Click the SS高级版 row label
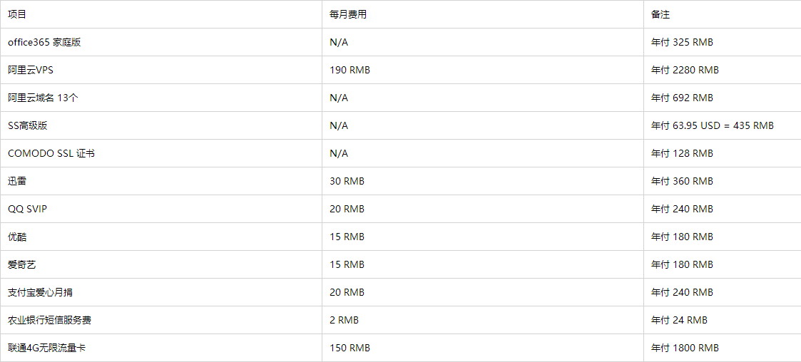This screenshot has width=801, height=362. click(x=28, y=125)
